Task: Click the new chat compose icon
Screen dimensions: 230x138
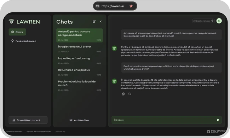Action: (94, 22)
